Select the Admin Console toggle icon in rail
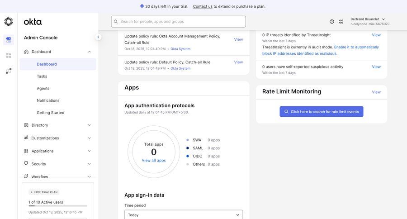The width and height of the screenshot is (407, 219). tap(9, 40)
